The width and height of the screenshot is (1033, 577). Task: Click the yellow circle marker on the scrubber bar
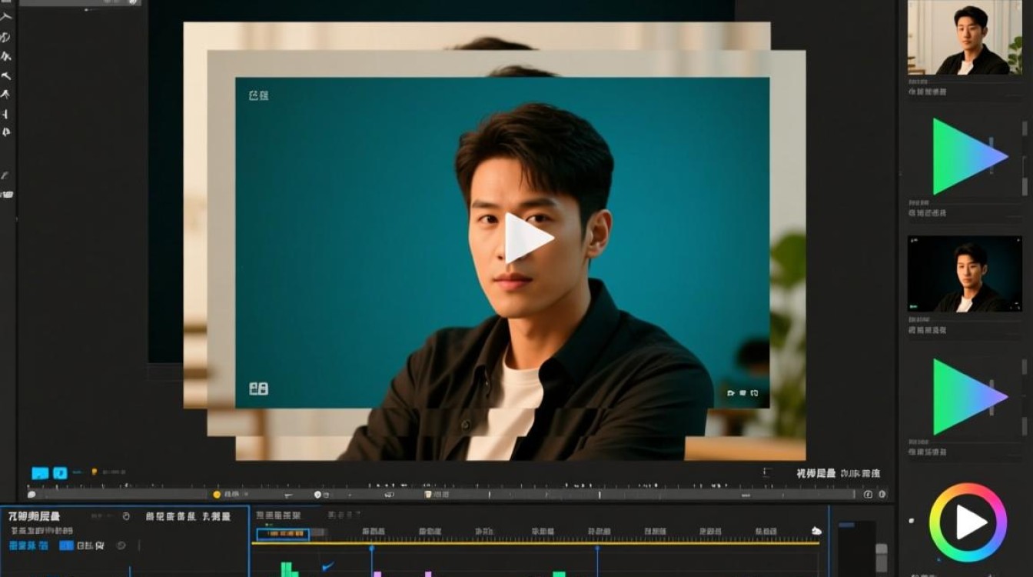(x=217, y=495)
